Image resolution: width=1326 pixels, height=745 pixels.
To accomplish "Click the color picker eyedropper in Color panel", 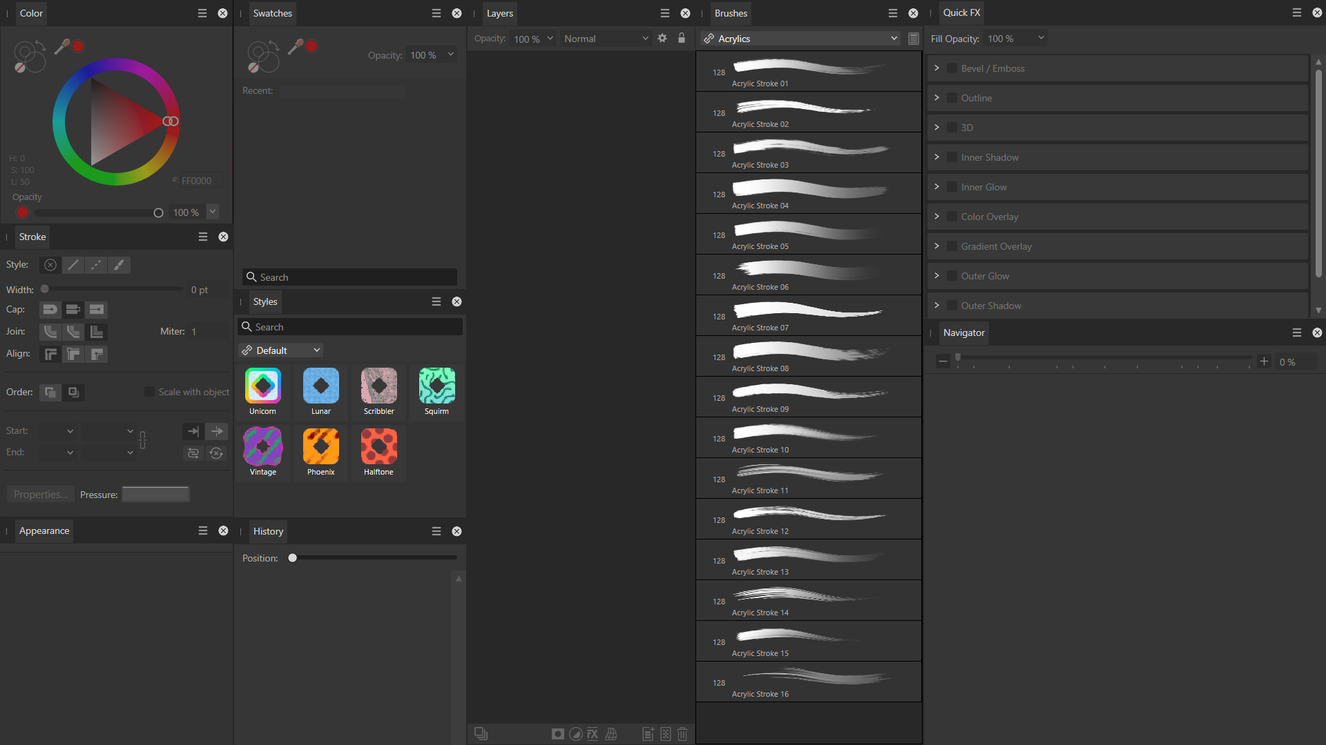I will click(x=62, y=47).
